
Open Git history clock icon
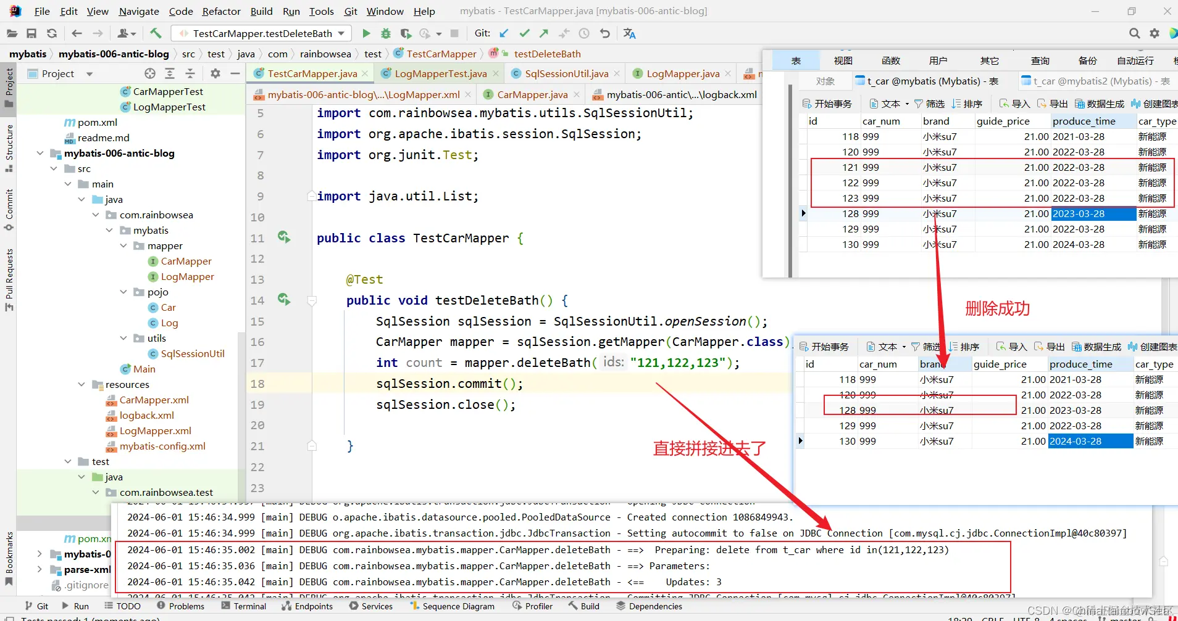(x=584, y=33)
